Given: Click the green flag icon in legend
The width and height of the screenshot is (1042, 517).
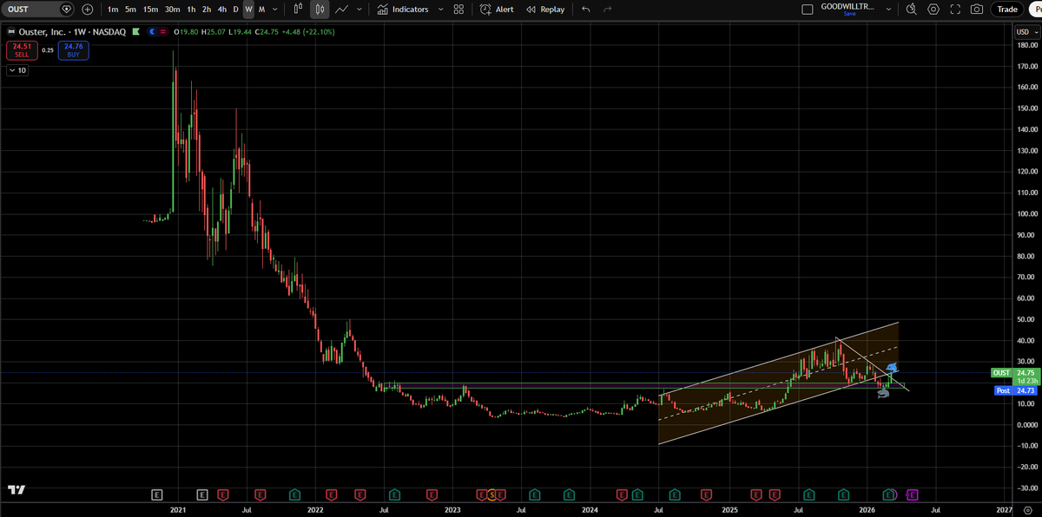Looking at the screenshot, I should (x=137, y=32).
